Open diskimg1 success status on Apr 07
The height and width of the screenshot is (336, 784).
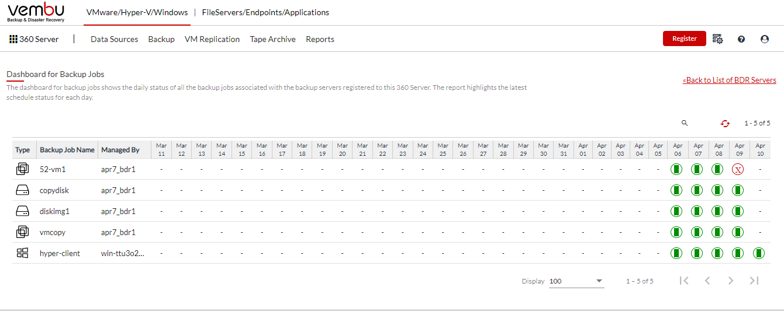(697, 211)
